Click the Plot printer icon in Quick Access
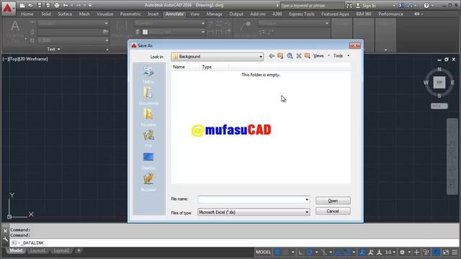 pos(57,5)
